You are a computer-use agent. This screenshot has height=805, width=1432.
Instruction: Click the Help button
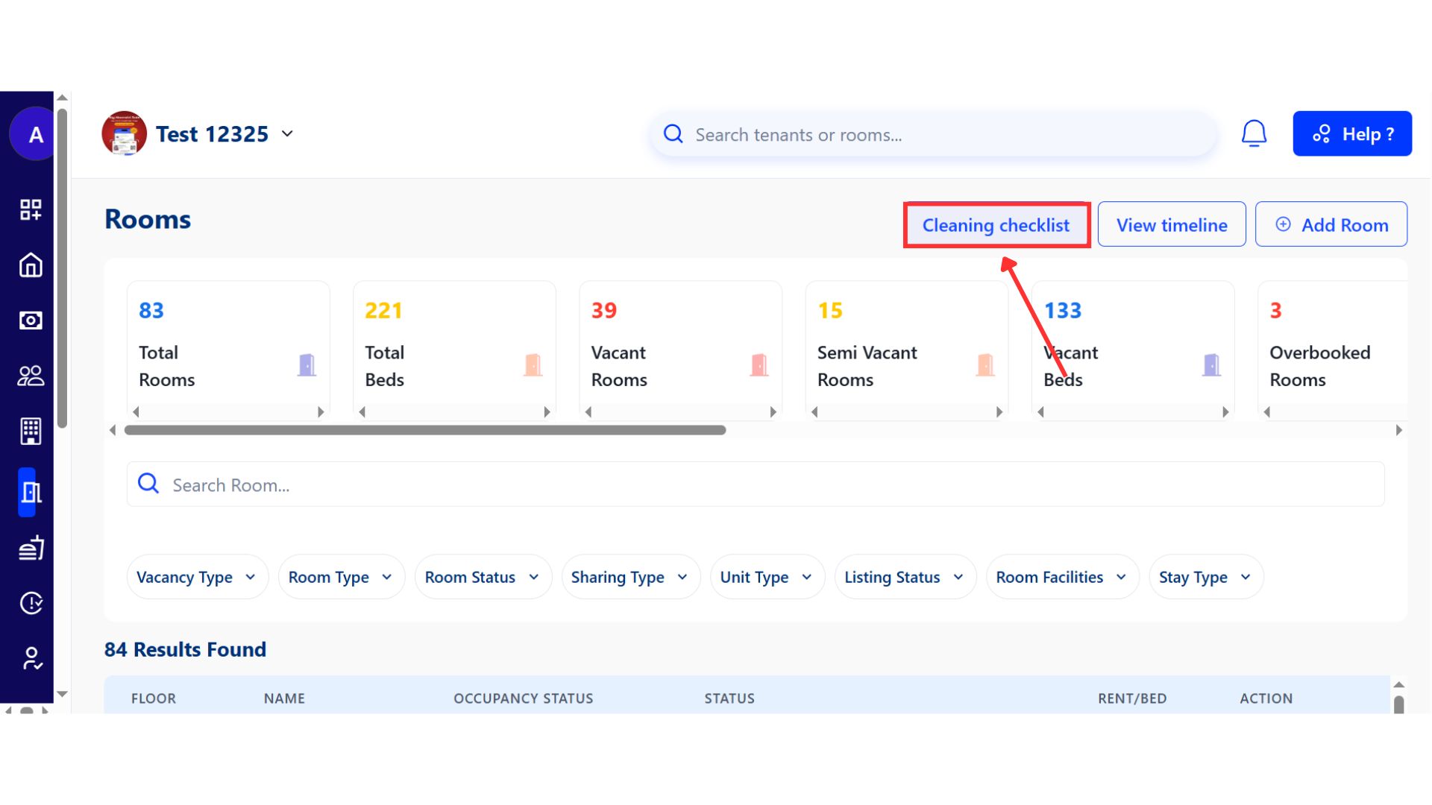coord(1351,134)
